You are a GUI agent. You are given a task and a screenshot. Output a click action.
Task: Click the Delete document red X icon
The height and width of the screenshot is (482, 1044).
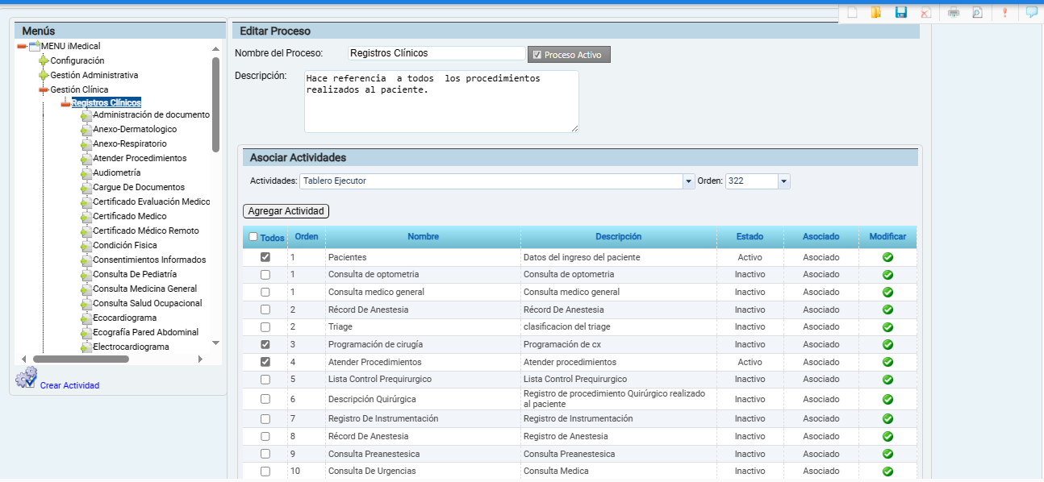(925, 12)
